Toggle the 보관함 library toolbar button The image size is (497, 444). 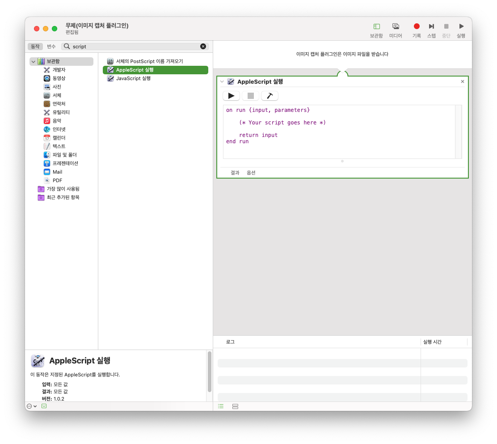pyautogui.click(x=376, y=30)
